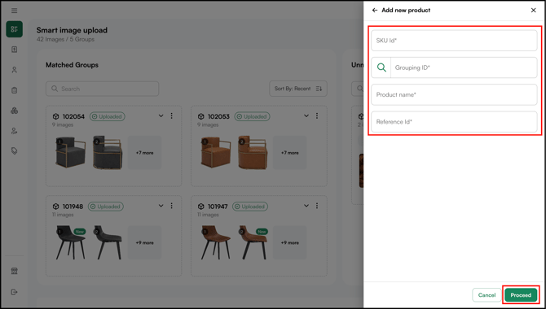Click the 9 images label under 102054
Screen dimensions: 546x309
[x=63, y=124]
